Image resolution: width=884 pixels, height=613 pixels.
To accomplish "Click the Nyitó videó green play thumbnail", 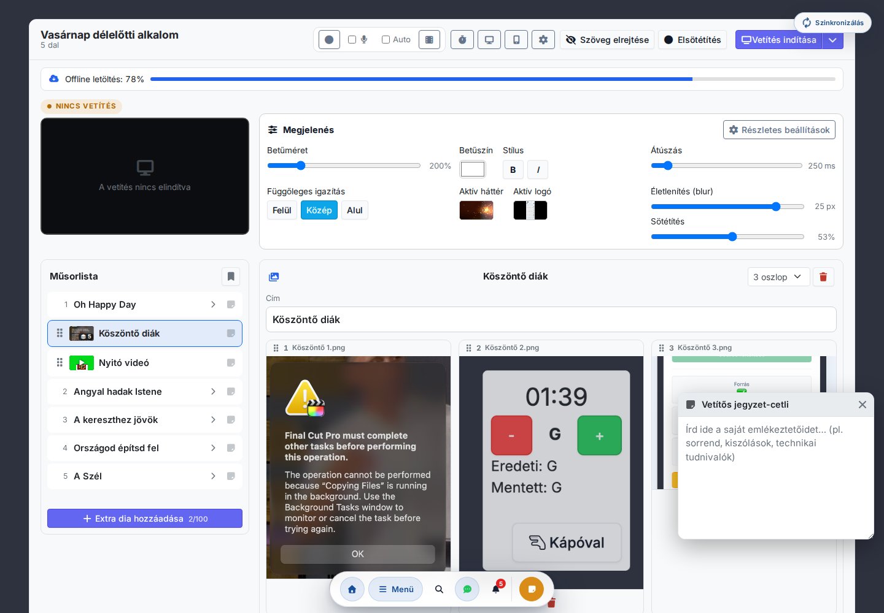I will [82, 363].
